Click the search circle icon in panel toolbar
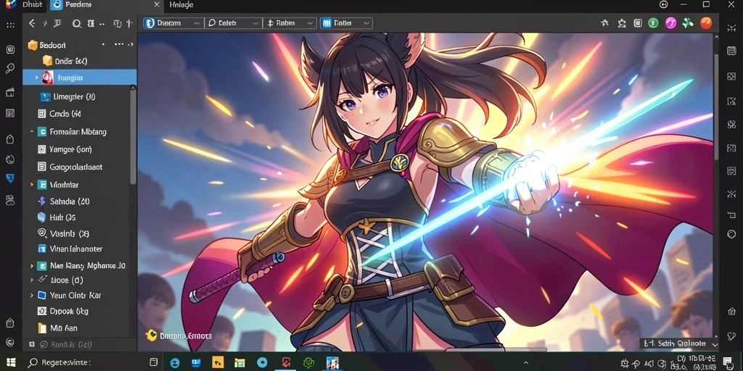Viewport: 743px width, 371px height. click(x=77, y=23)
